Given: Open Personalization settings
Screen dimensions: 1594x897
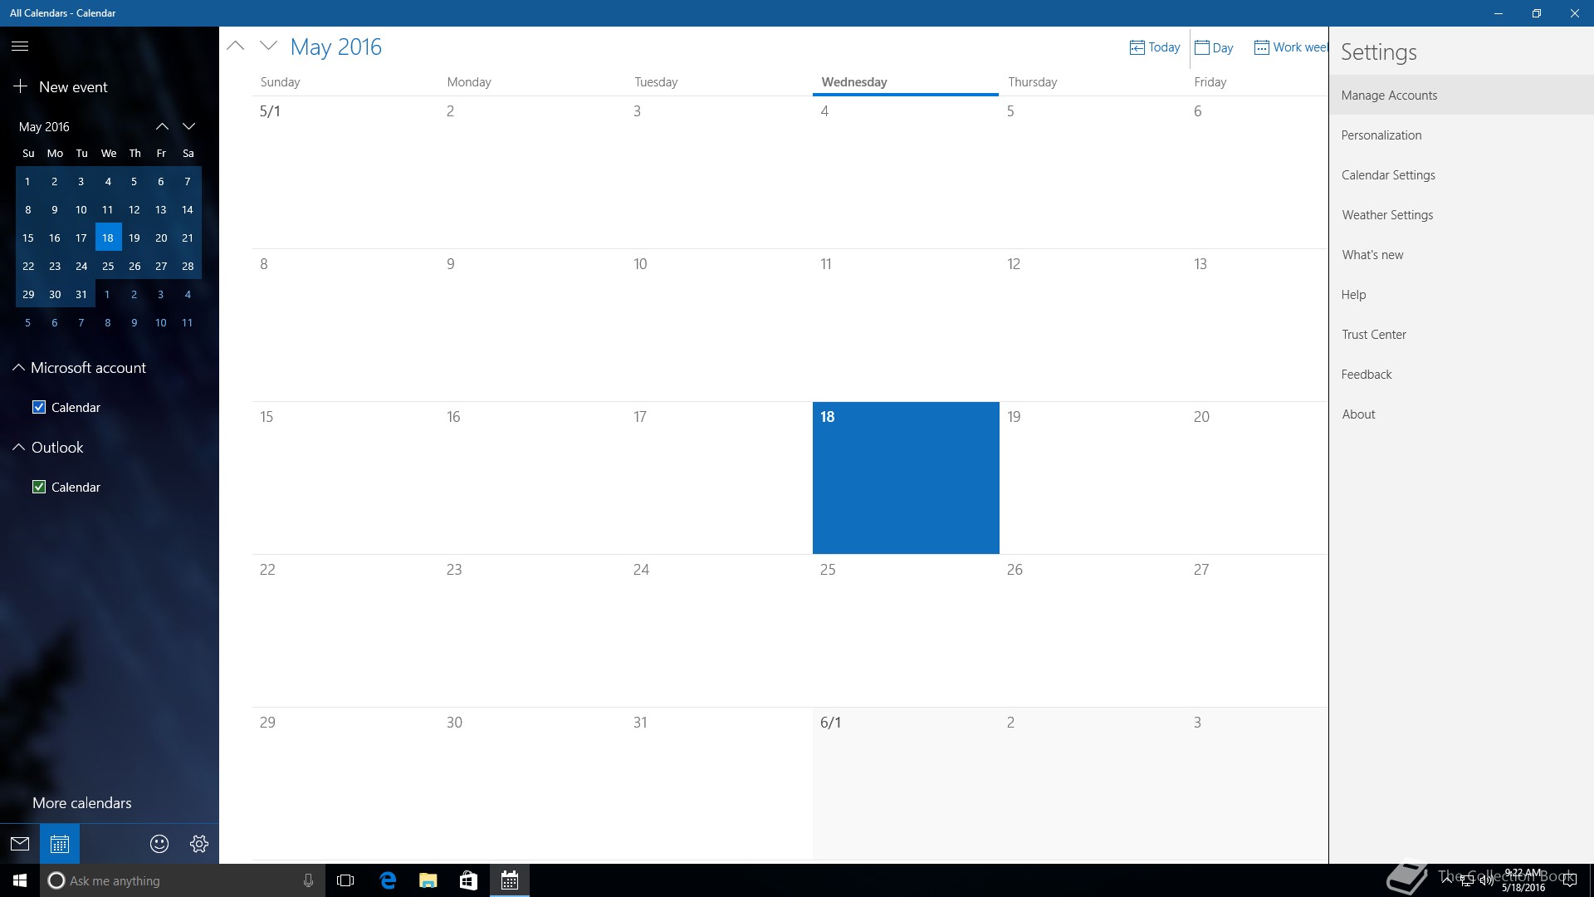Looking at the screenshot, I should [x=1461, y=135].
